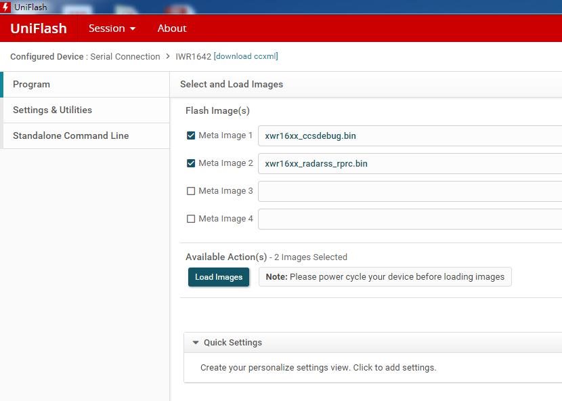Click the xwr16xx_radarss_rprc.bin file field
The height and width of the screenshot is (401, 562).
[x=410, y=163]
